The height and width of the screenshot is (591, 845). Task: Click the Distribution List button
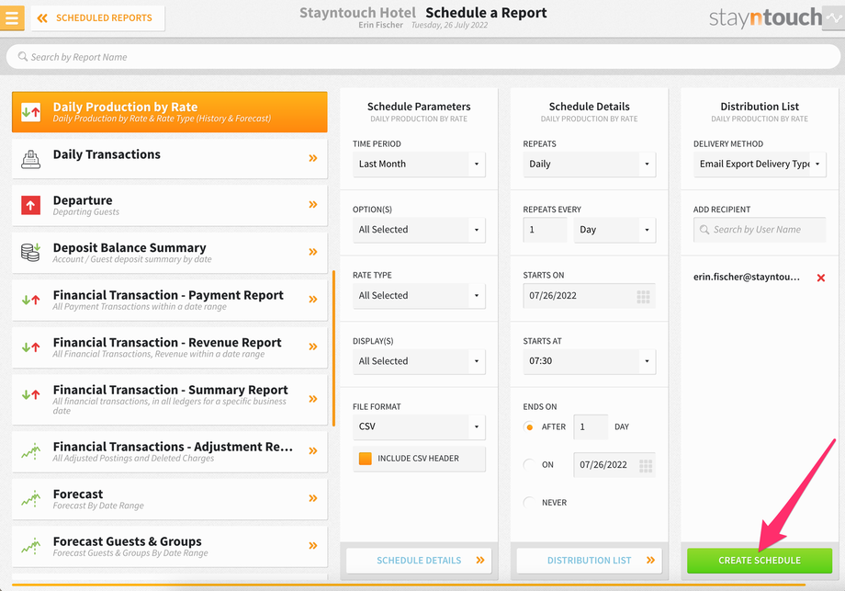coord(589,561)
